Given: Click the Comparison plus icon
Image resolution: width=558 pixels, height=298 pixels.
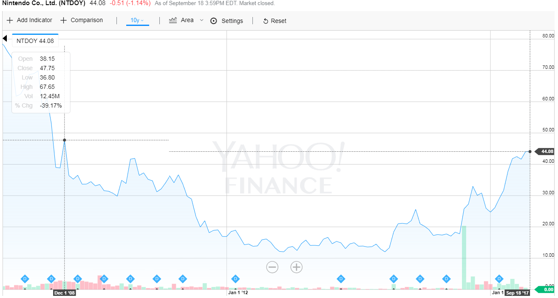Looking at the screenshot, I should [63, 20].
